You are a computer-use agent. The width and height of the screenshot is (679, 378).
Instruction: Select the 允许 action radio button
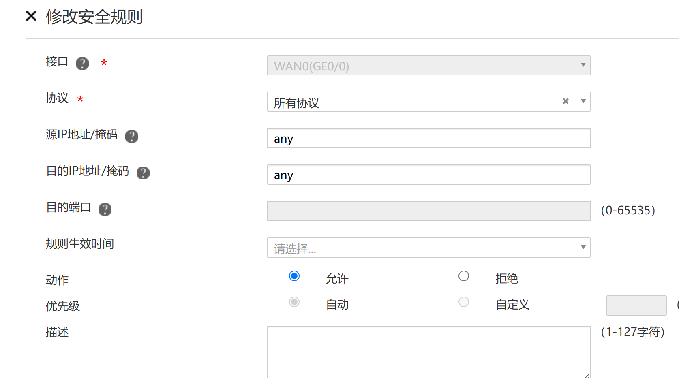294,276
